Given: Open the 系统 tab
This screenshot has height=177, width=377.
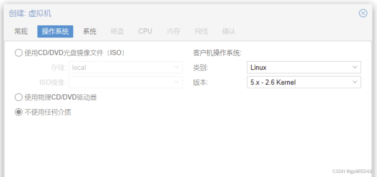Looking at the screenshot, I should coord(90,32).
